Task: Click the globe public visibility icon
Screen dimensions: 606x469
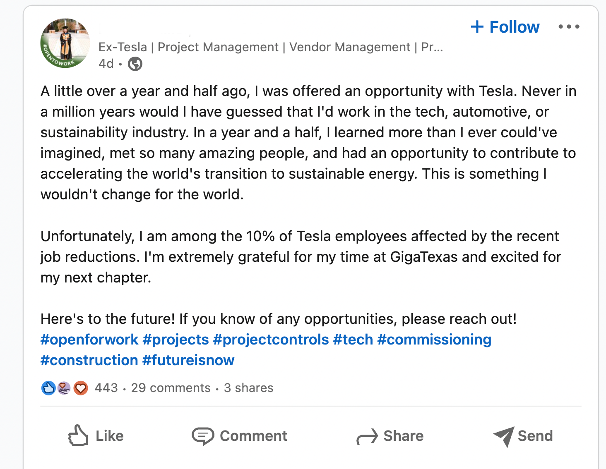Action: tap(135, 64)
